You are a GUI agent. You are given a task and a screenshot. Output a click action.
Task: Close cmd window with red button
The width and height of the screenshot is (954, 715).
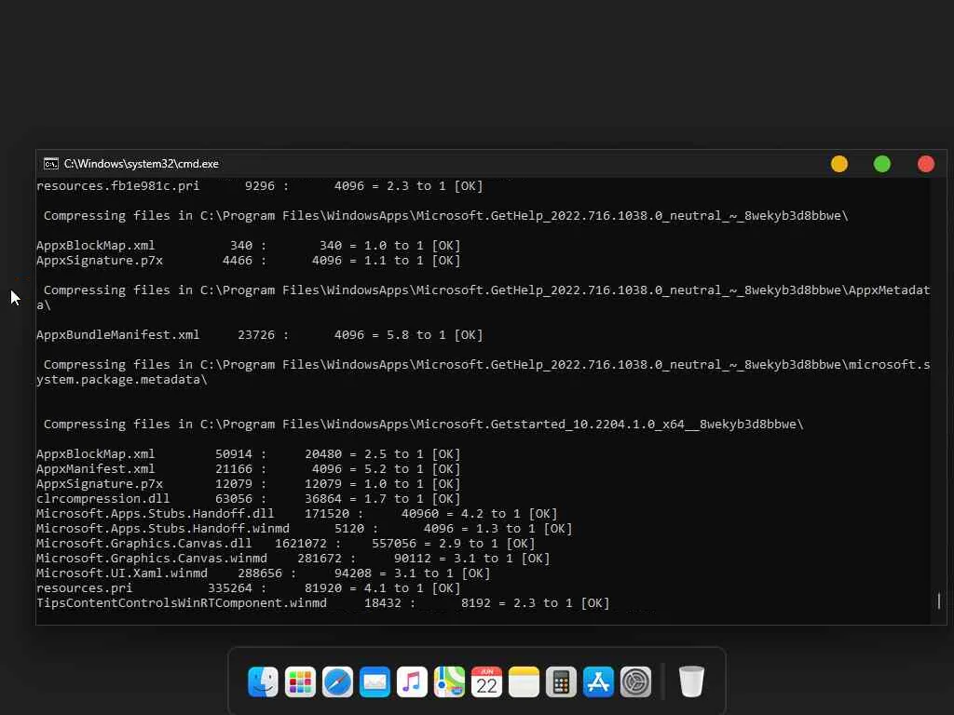click(926, 164)
